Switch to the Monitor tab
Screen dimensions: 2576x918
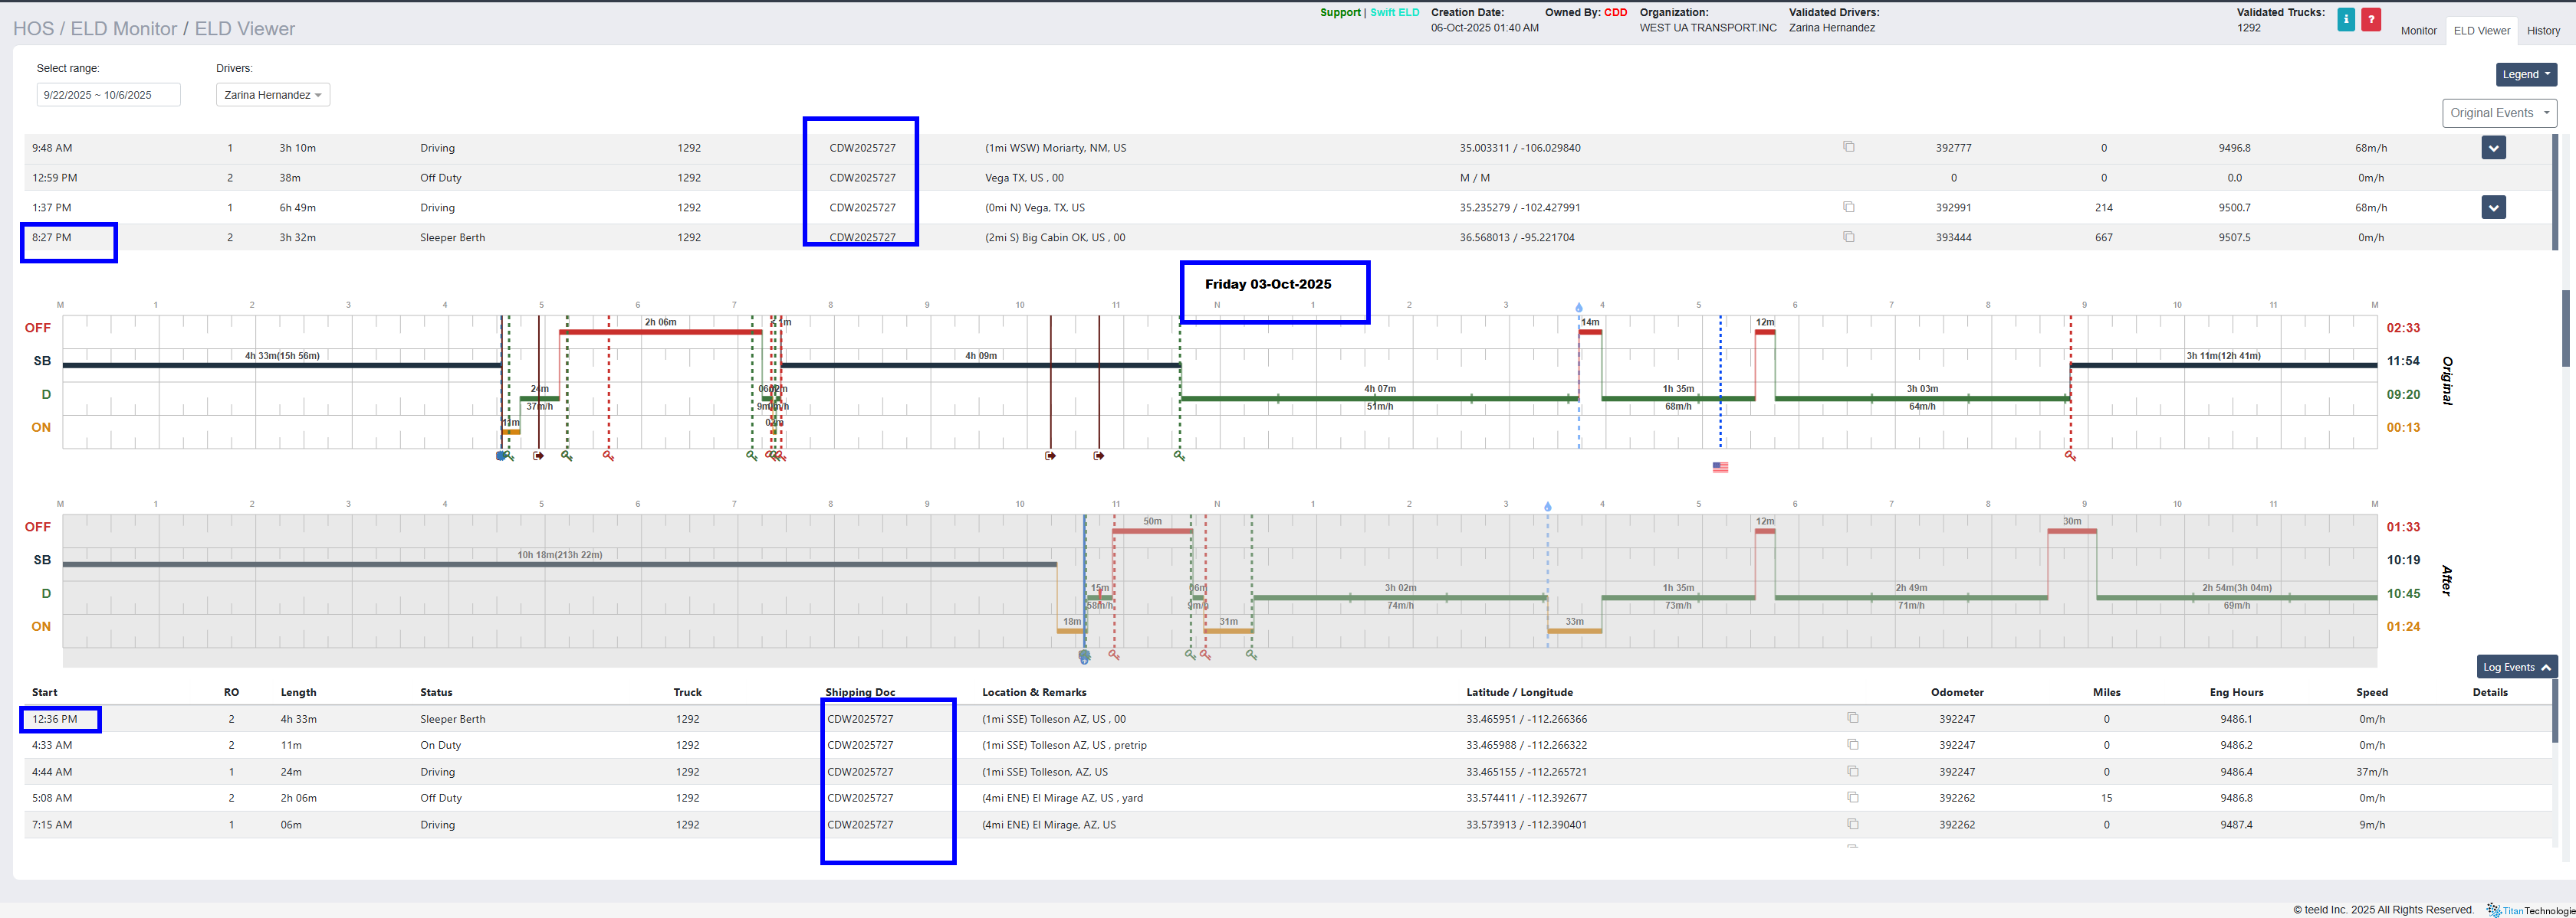[2418, 31]
